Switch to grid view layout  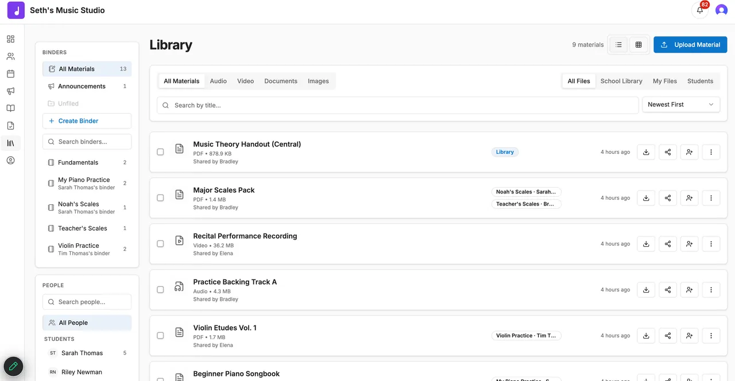[x=639, y=45]
